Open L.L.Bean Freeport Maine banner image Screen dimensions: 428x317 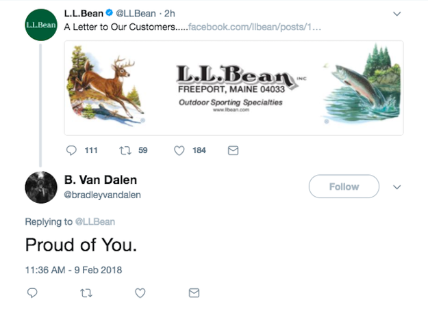[x=234, y=87]
